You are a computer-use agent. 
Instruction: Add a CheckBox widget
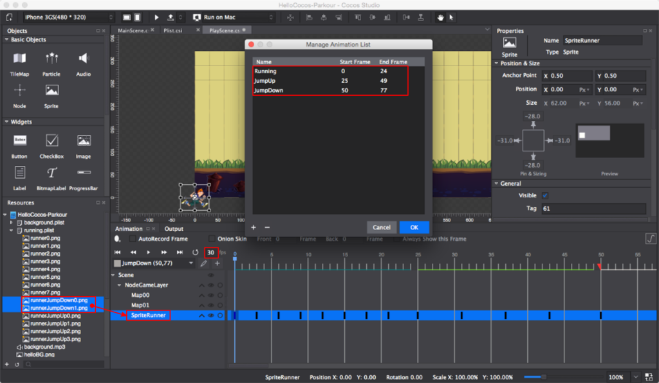pos(51,147)
